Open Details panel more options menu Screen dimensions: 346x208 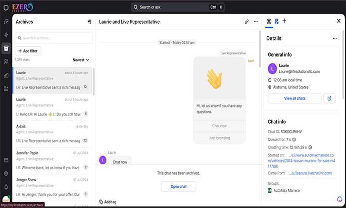335,38
